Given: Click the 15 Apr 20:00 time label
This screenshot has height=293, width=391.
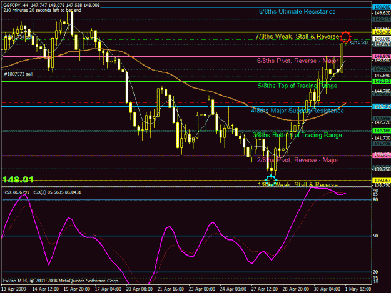Looking at the screenshot, I should pyautogui.click(x=77, y=289).
